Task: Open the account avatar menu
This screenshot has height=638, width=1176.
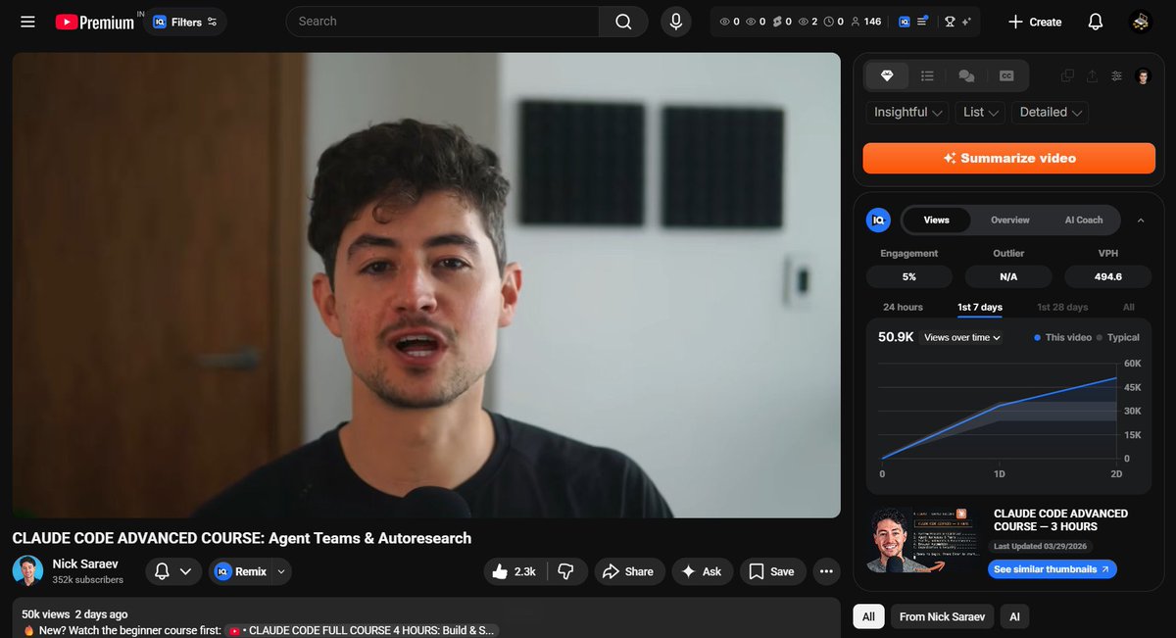Action: pos(1141,22)
